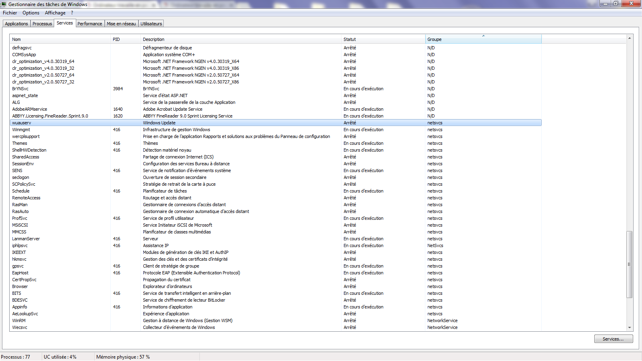Select the SharedAccess service
642x361 pixels.
click(276, 157)
